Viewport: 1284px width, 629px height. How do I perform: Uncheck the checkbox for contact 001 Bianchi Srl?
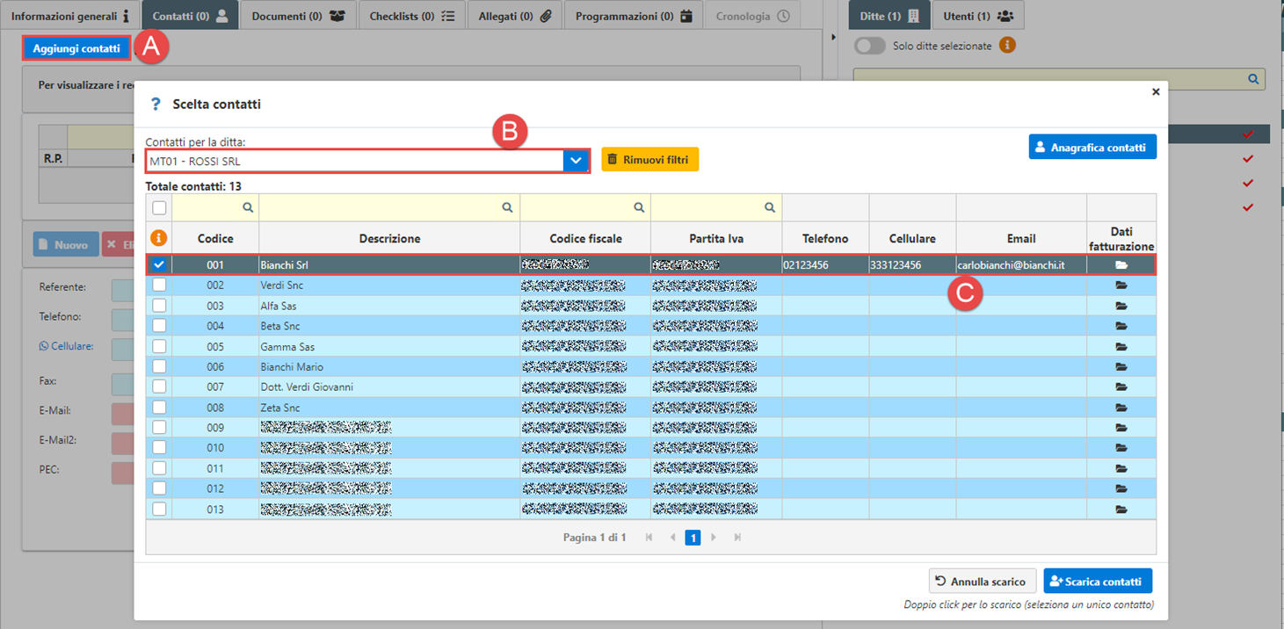[159, 264]
